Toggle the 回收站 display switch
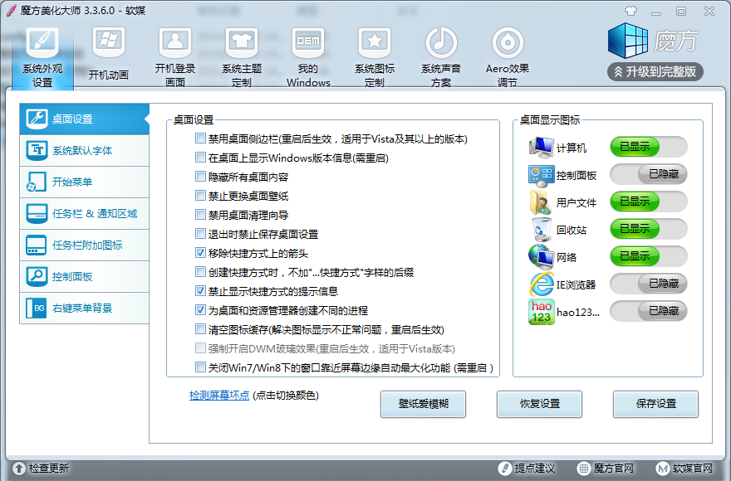Image resolution: width=731 pixels, height=481 pixels. pyautogui.click(x=649, y=229)
